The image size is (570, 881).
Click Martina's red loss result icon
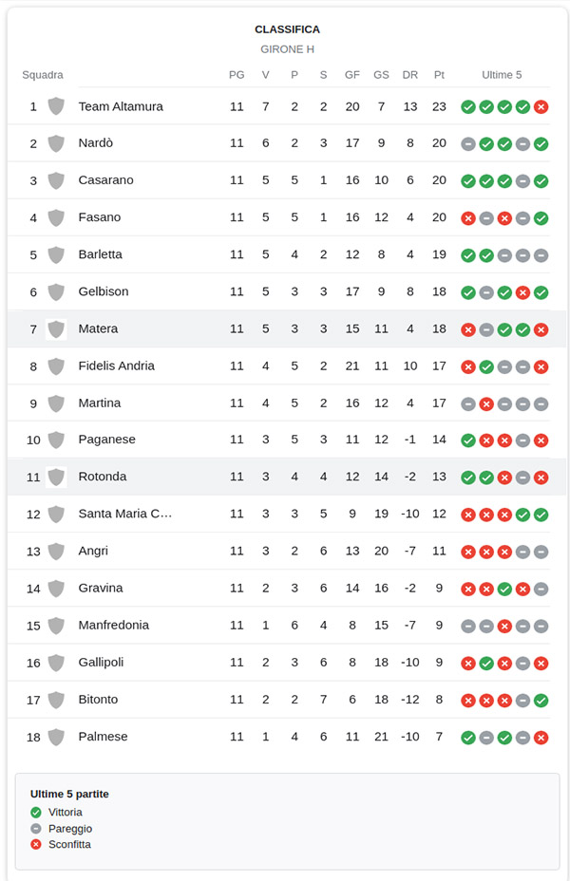click(486, 403)
